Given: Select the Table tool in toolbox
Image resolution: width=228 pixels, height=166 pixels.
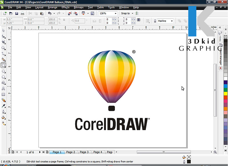Looking at the screenshot, I should [x=3, y=94].
